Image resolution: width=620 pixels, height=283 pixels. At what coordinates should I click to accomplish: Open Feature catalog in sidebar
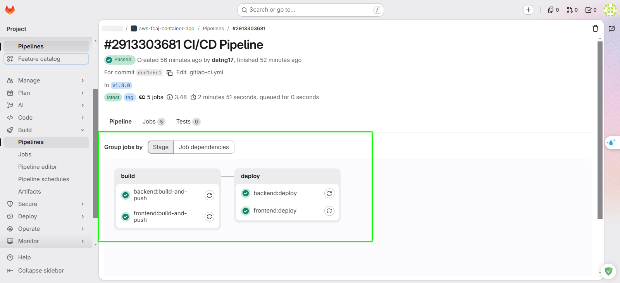coord(46,59)
